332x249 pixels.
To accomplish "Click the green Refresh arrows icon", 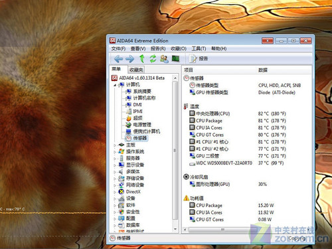I will pyautogui.click(x=153, y=58).
